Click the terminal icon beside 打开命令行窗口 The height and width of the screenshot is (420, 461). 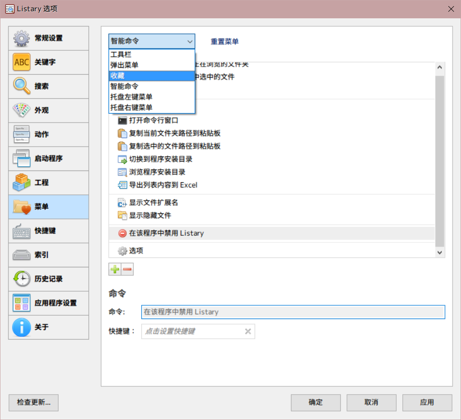123,120
